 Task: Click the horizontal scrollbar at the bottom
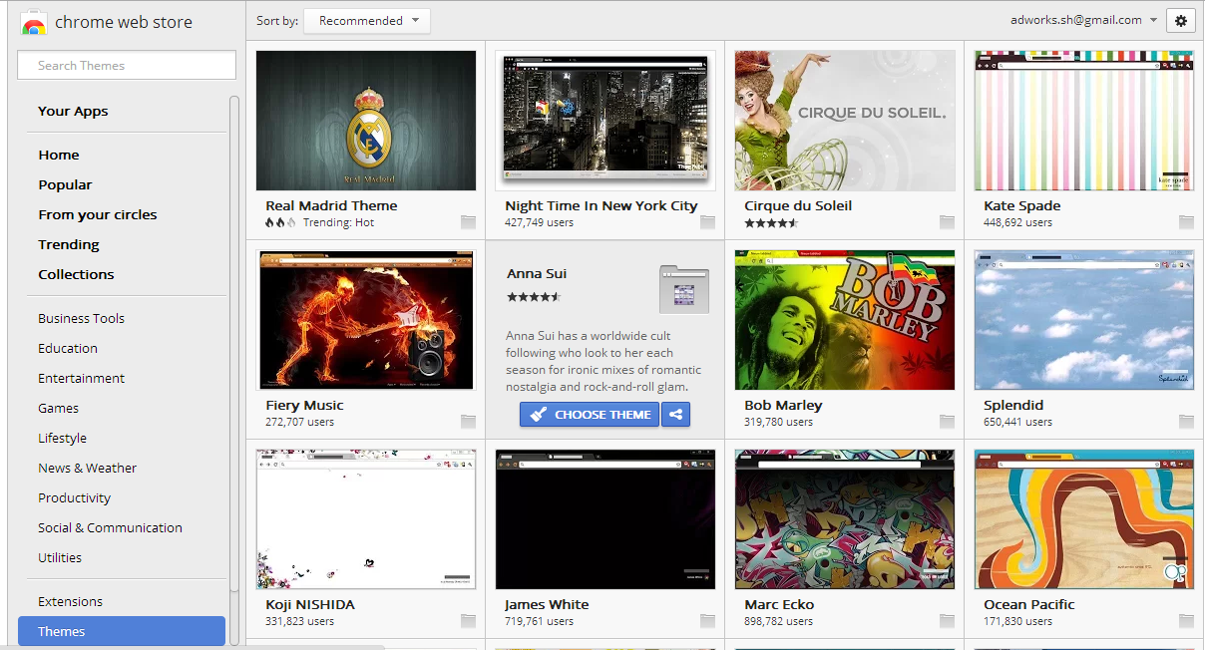(193, 647)
